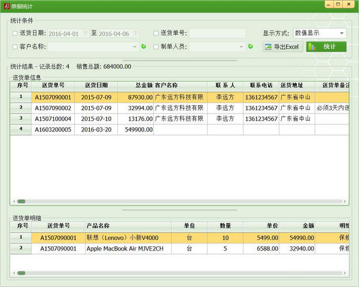359x287 pixels.
Task: Click the date cell 2015-07-10
Action: pos(96,119)
